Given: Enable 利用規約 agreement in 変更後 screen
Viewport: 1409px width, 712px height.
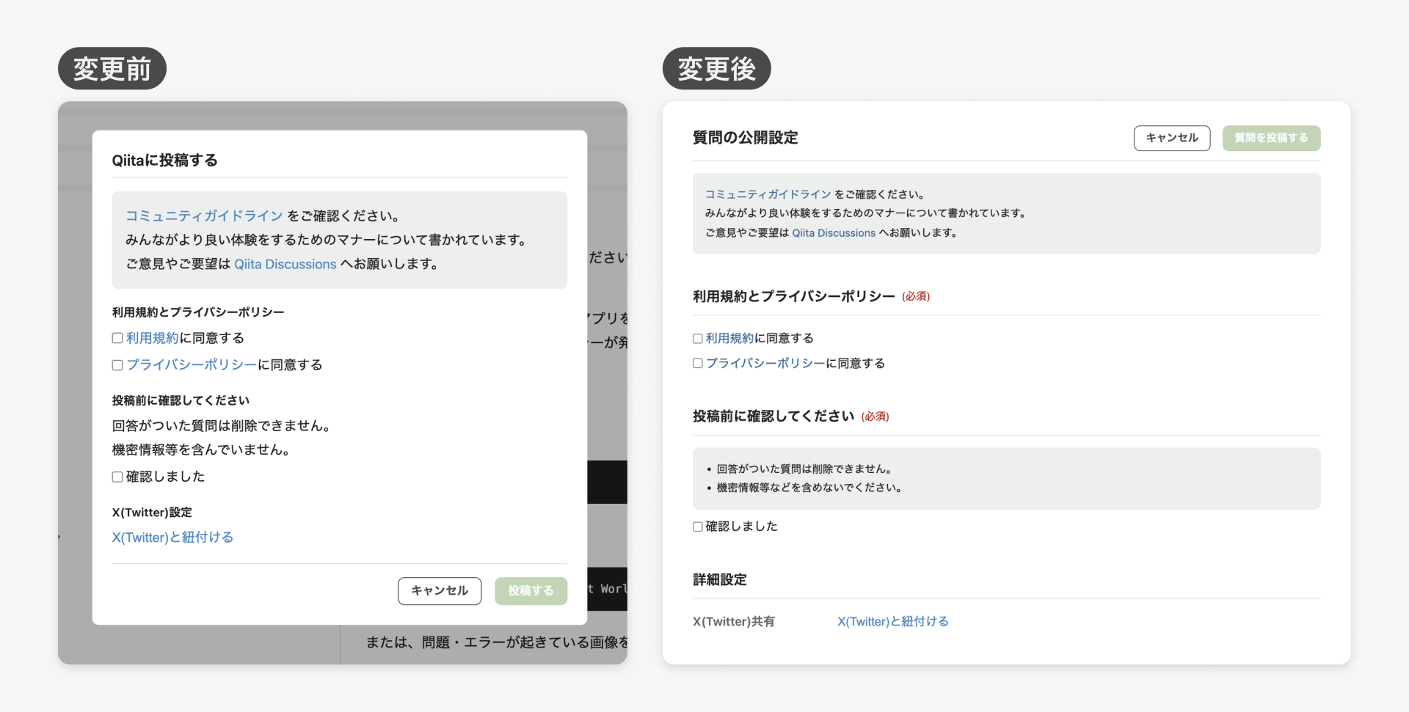Looking at the screenshot, I should (x=697, y=338).
